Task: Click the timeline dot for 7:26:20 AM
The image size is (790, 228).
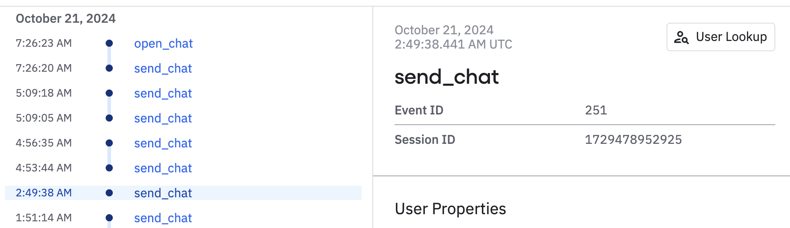Action: coord(109,68)
